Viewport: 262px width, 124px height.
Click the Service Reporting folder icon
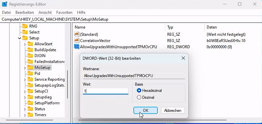tap(30, 79)
